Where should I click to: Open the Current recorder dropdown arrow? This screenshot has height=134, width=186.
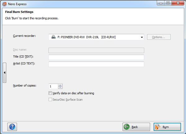tap(142, 37)
